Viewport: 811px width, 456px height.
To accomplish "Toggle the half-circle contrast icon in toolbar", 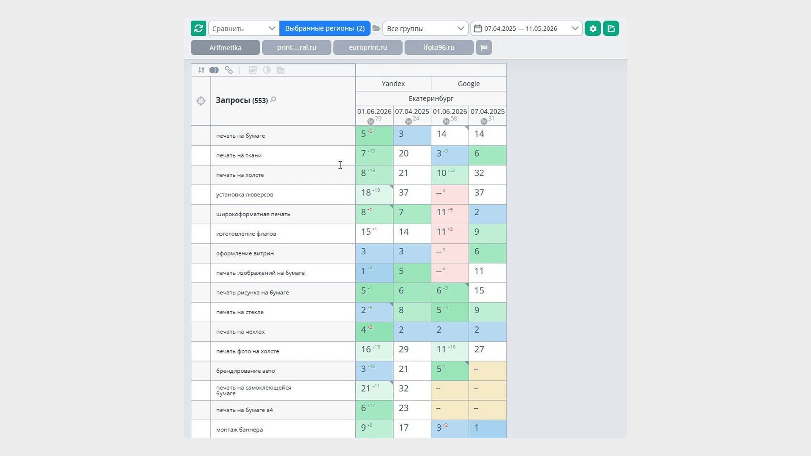I will coord(267,70).
